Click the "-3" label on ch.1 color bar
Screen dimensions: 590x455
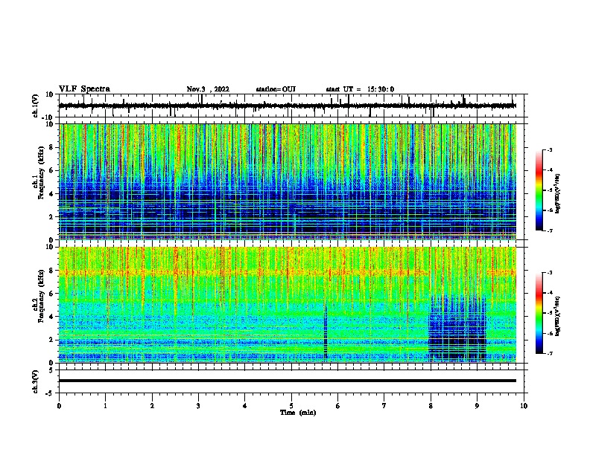click(550, 149)
